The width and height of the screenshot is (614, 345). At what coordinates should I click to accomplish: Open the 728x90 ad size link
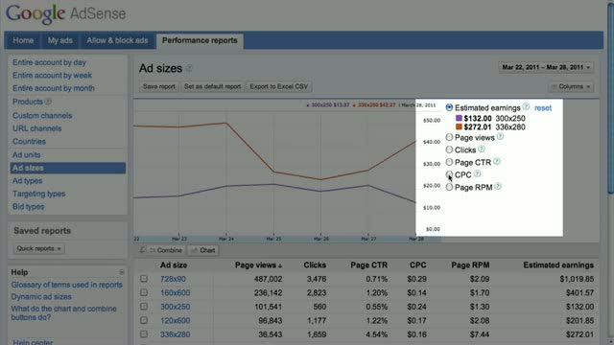click(x=173, y=279)
